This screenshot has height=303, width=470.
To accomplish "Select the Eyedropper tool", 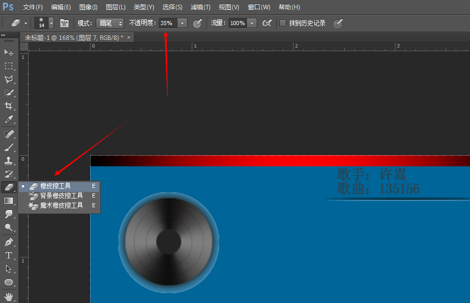I will point(9,119).
